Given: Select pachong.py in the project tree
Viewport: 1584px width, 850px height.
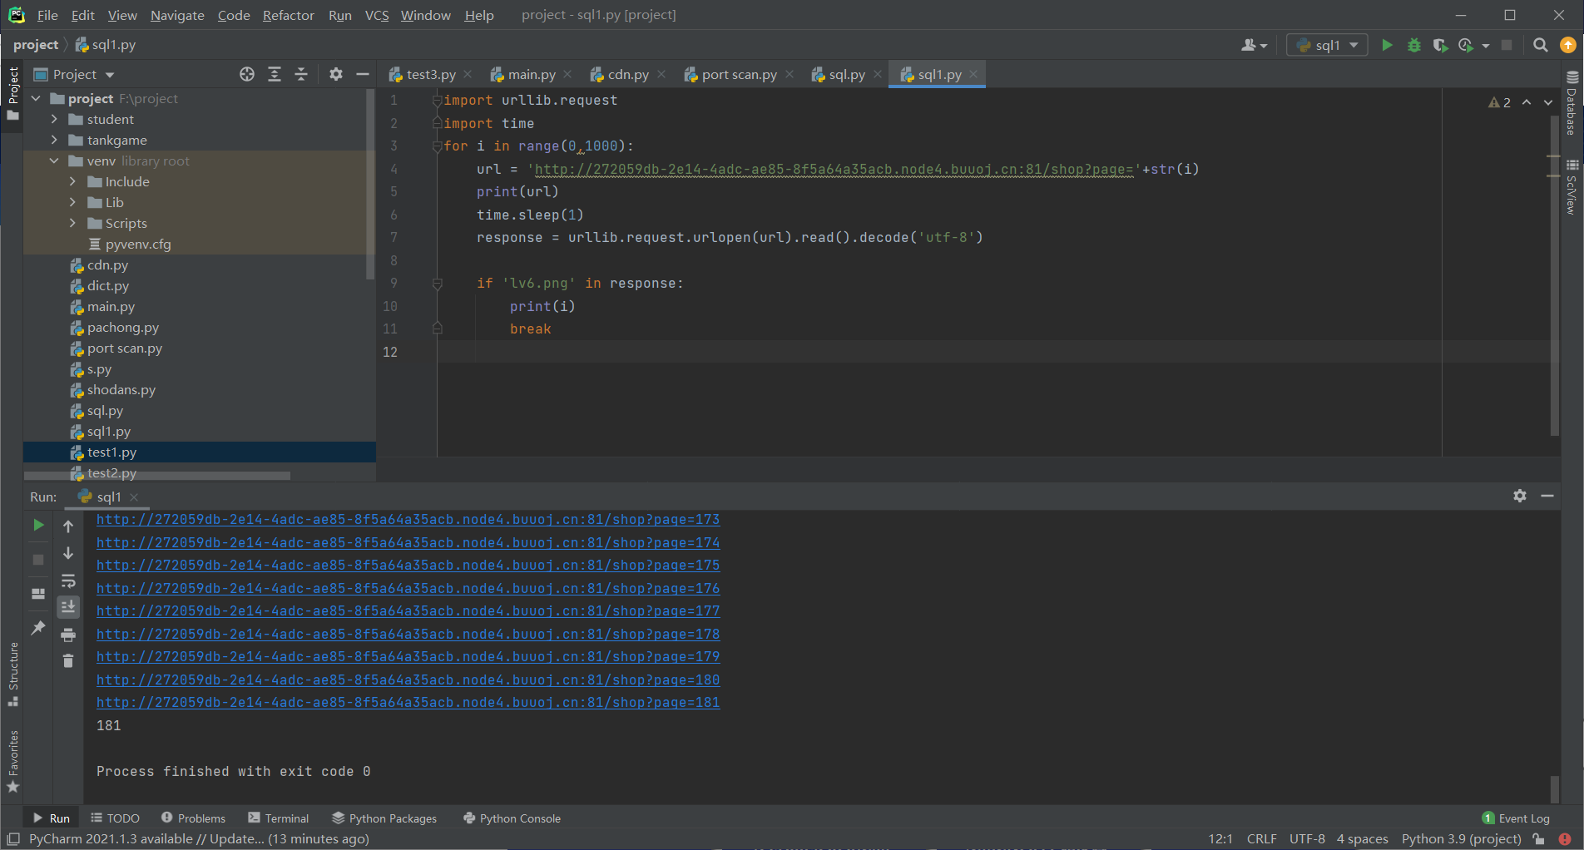Looking at the screenshot, I should click(x=122, y=327).
